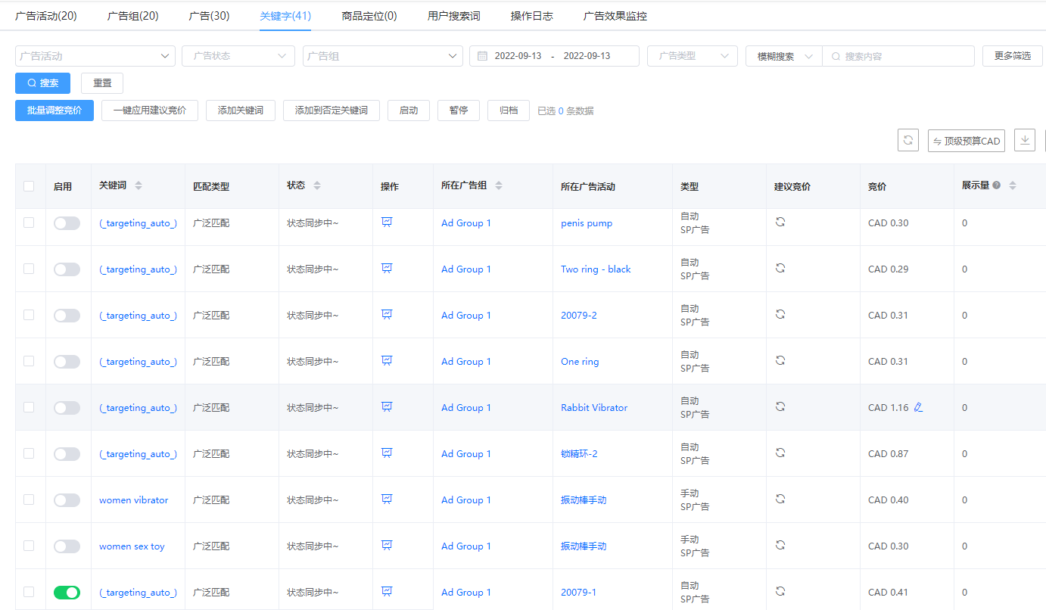This screenshot has height=610, width=1046.
Task: Open the 模糊搜索 search mode dropdown
Action: coord(784,56)
